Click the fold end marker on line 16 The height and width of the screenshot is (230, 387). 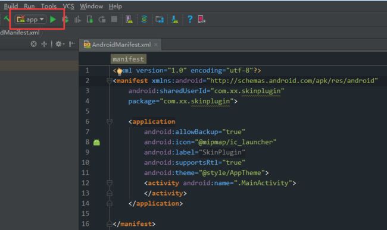click(110, 223)
